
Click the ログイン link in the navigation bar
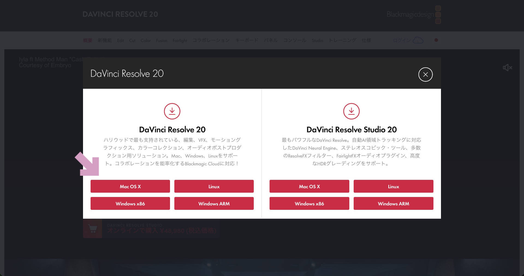pos(401,40)
